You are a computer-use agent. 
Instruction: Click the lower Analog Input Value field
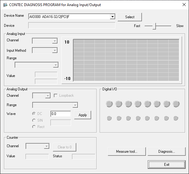point(46,81)
